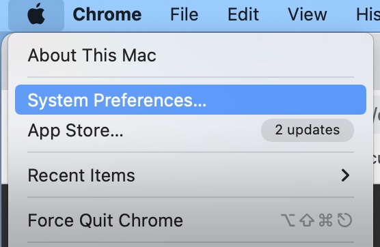Open the partially visible History menu
The width and height of the screenshot is (380, 247).
(368, 14)
